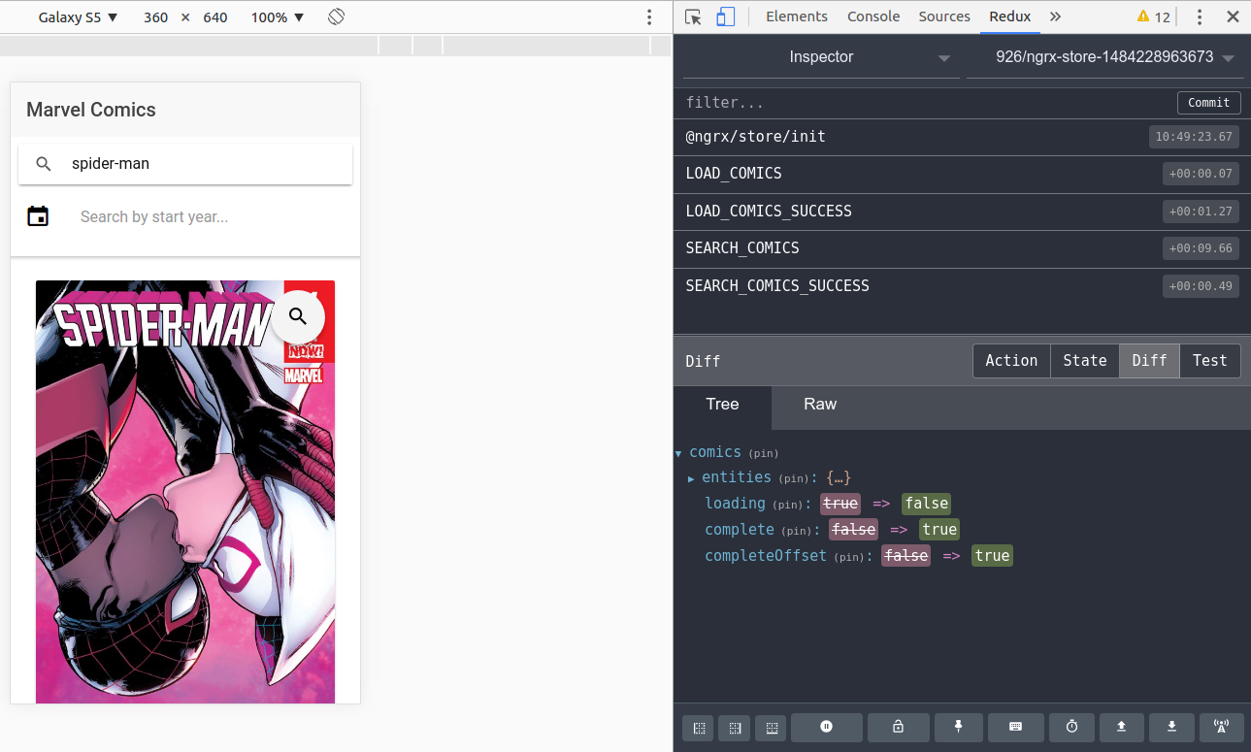Click the viewport width field showing 360
The height and width of the screenshot is (752, 1251).
pos(155,17)
